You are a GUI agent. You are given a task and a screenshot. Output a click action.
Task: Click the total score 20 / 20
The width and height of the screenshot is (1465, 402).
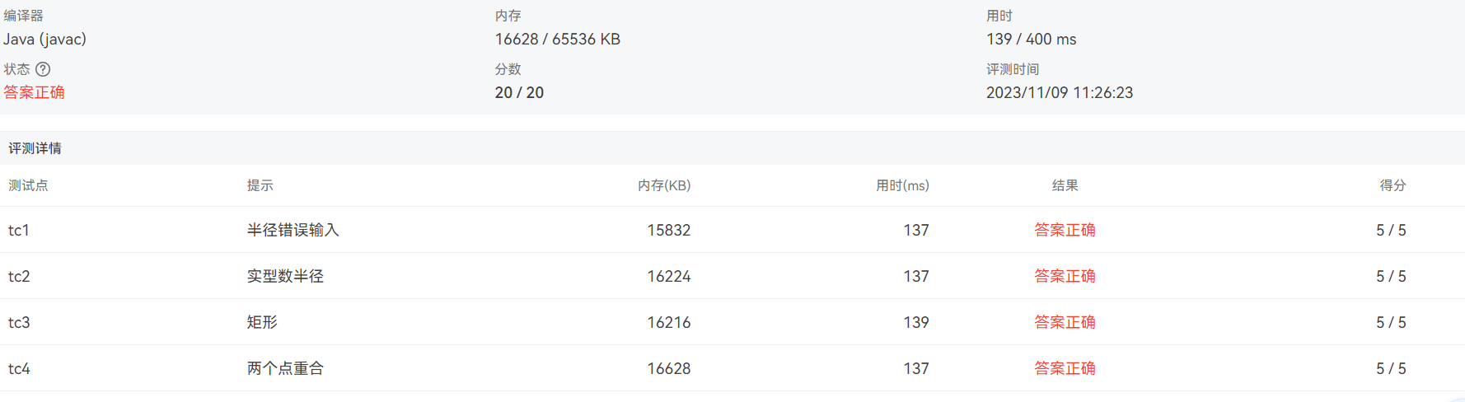pos(519,92)
